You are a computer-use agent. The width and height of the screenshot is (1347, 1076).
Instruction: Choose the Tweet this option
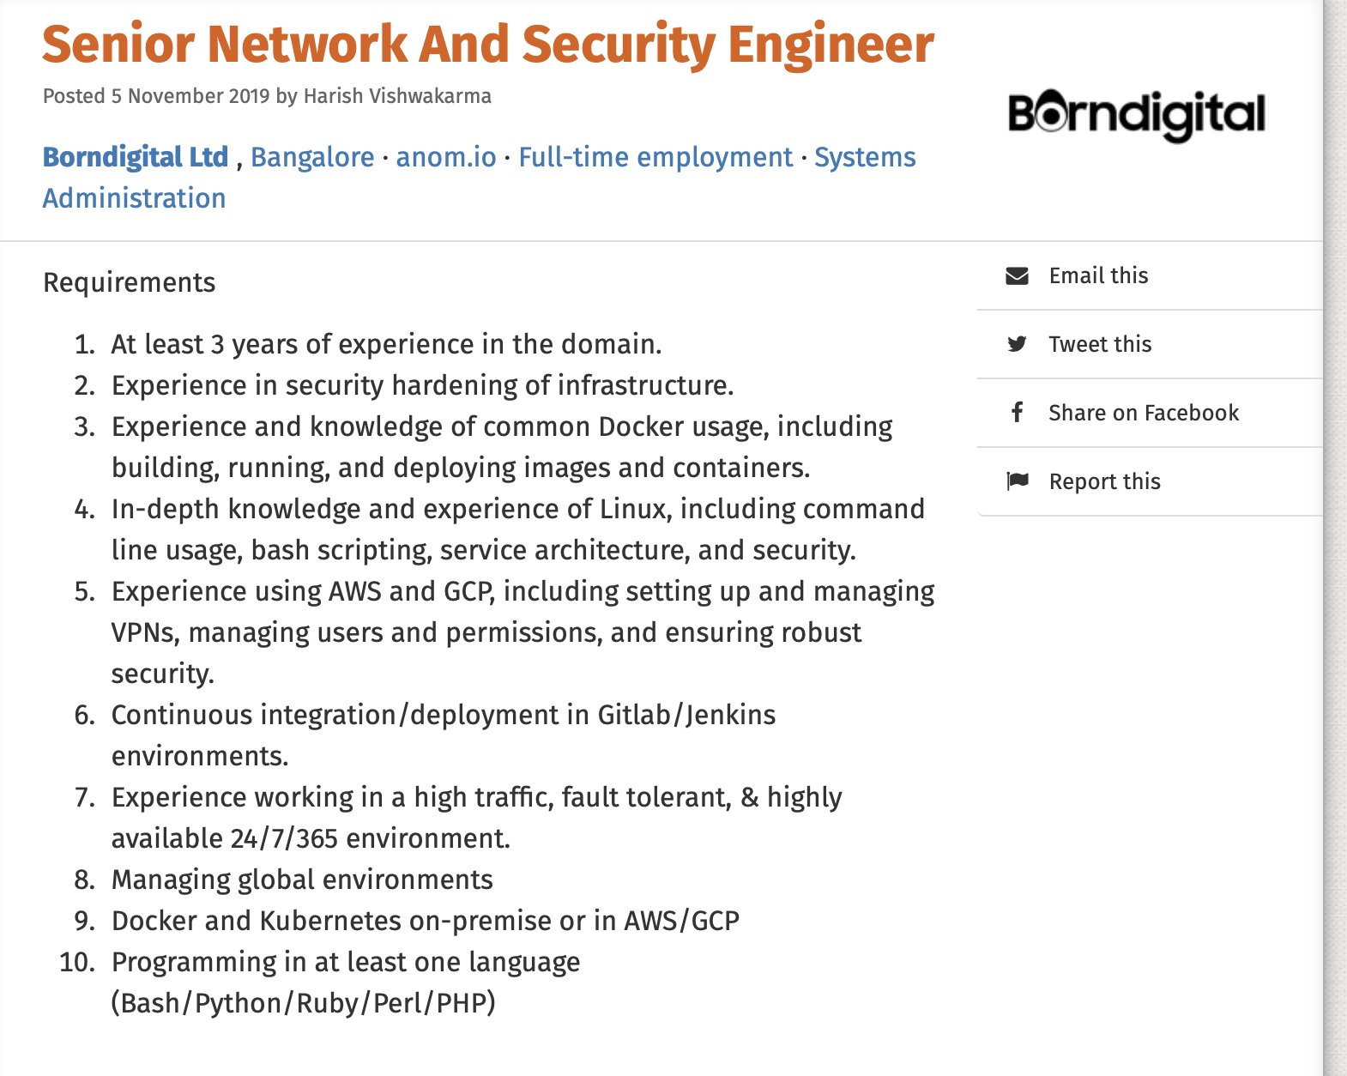click(x=1100, y=344)
